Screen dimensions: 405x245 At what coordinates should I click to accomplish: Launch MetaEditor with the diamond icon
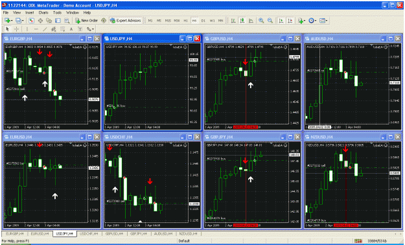tap(104, 21)
